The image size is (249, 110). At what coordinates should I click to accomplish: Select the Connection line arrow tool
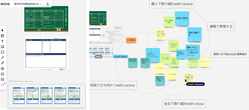tap(2, 58)
